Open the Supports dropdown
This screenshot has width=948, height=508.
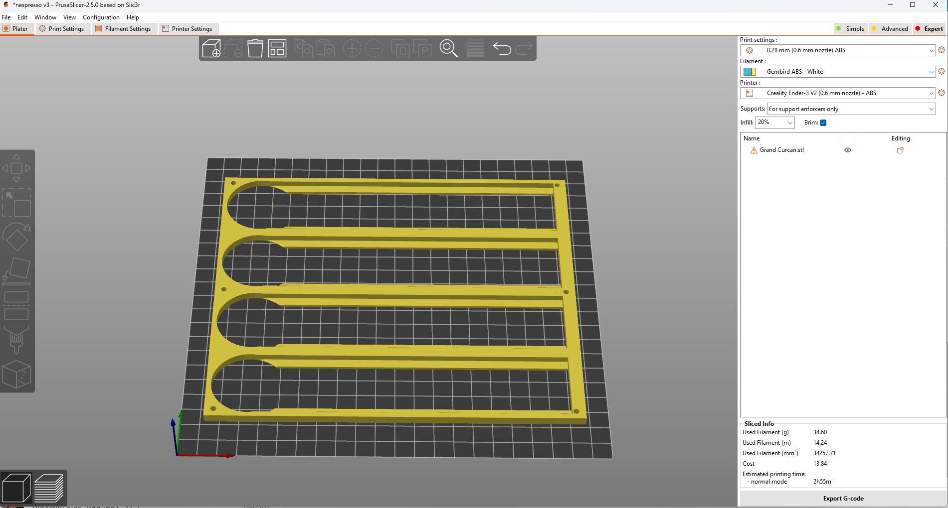[851, 109]
